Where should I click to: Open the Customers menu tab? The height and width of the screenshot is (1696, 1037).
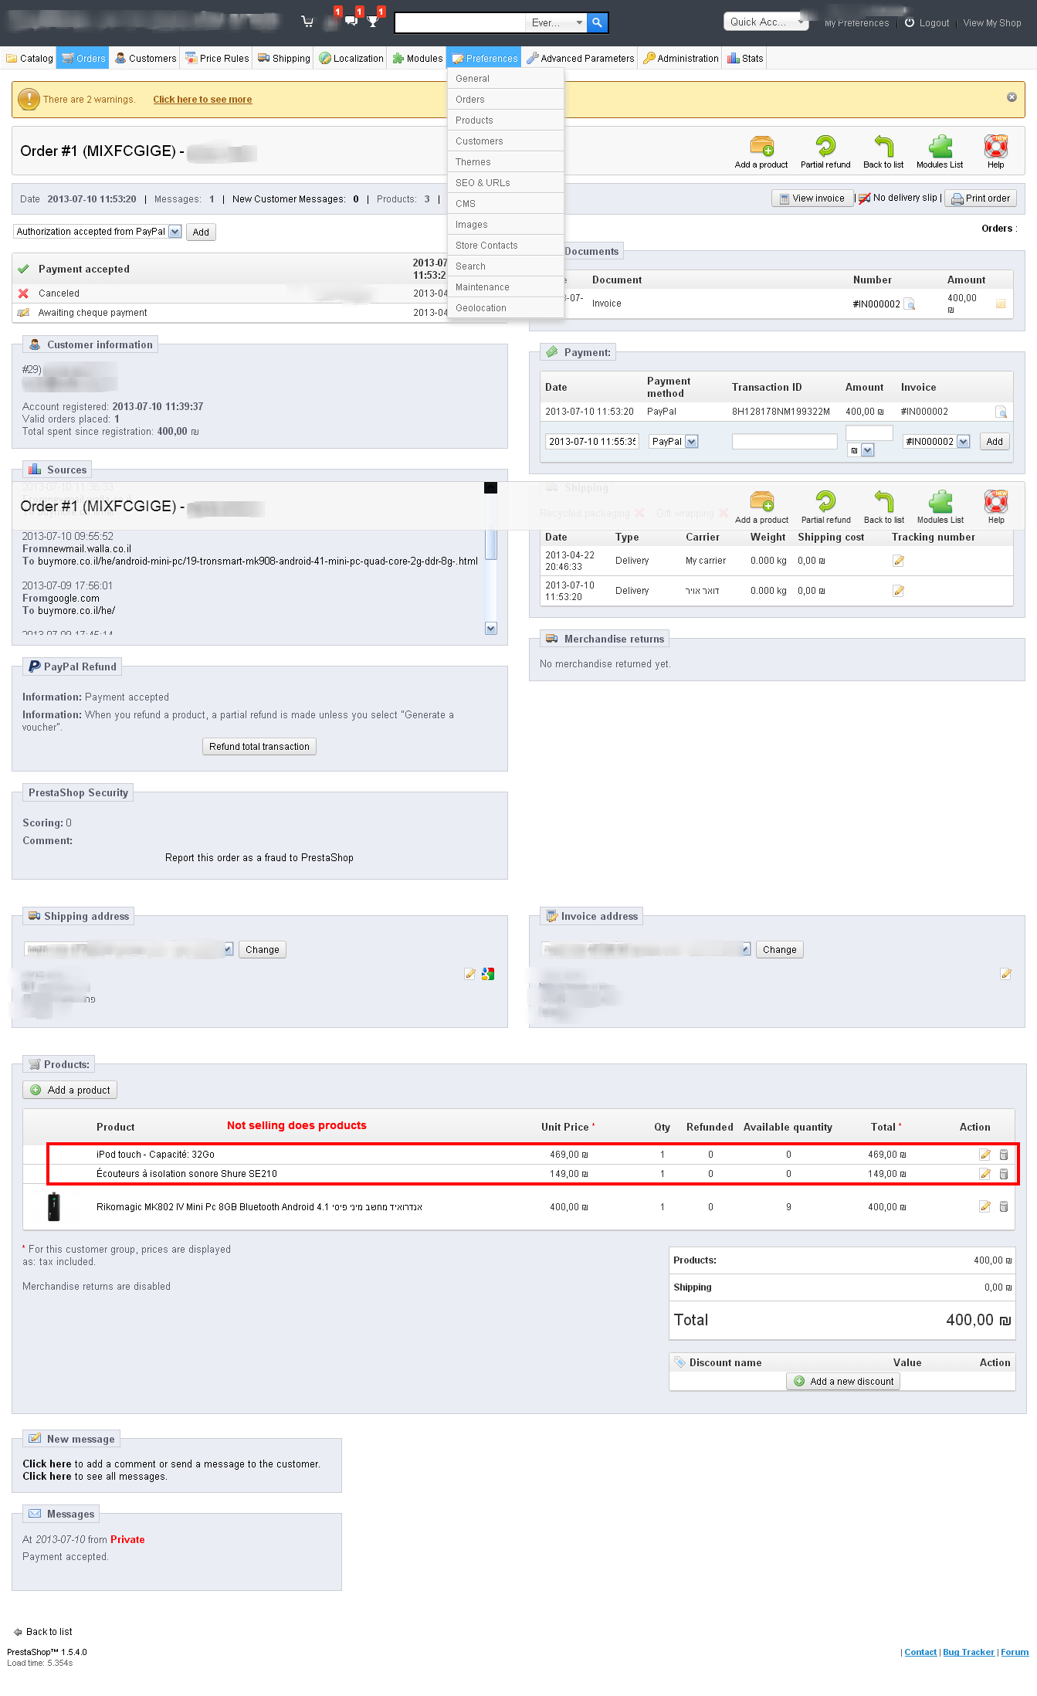coord(146,58)
